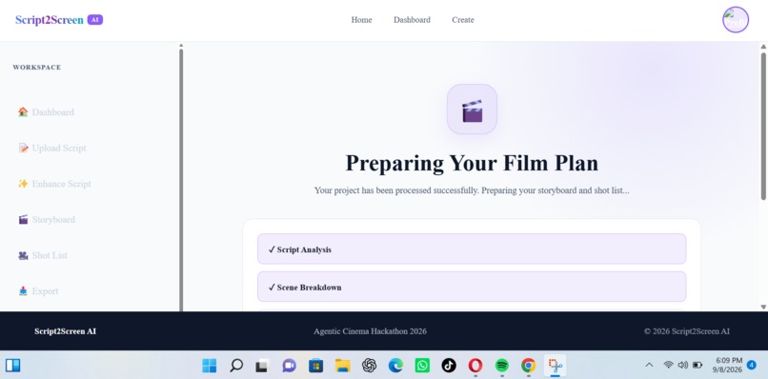Screen dimensions: 768x379
Task: Click the sidebar vertical scrollbar
Action: [181, 180]
